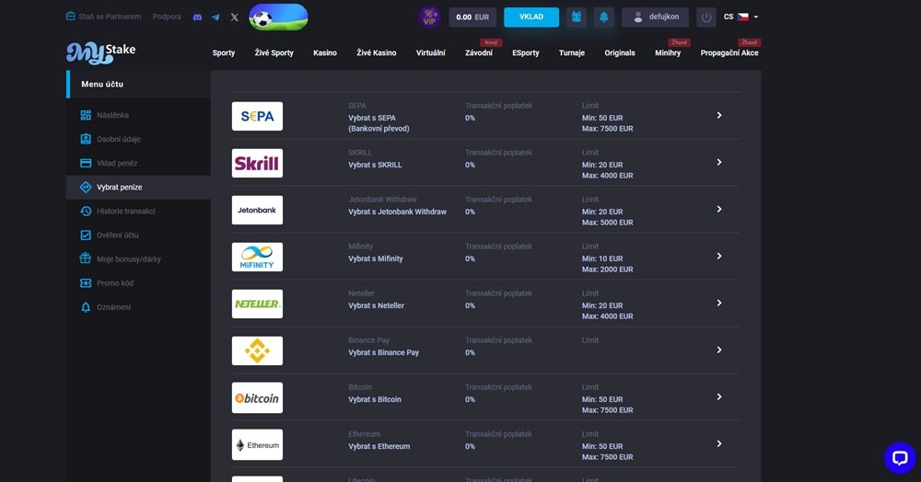Screen dimensions: 921x482
Task: Select Historie transakcí in account menu
Action: 125,212
